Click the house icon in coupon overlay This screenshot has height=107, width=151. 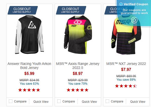click(134, 20)
